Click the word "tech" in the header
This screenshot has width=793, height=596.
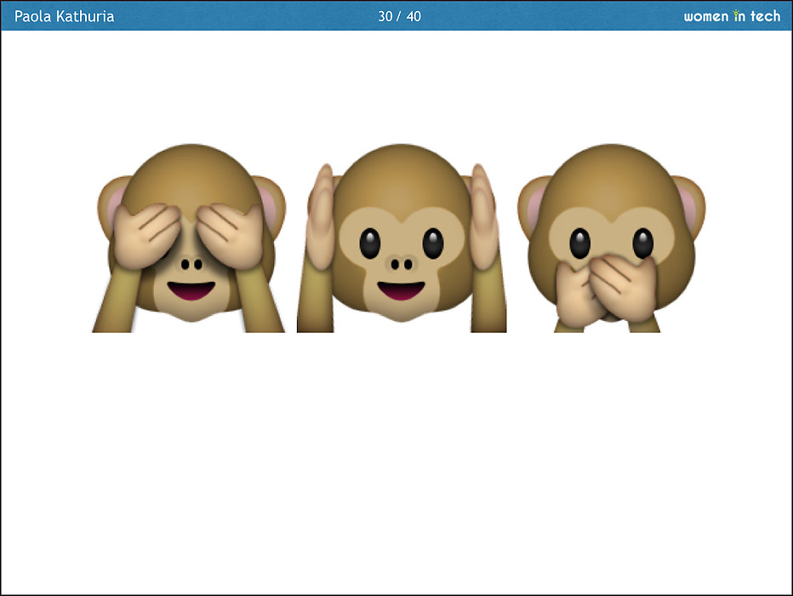click(765, 16)
